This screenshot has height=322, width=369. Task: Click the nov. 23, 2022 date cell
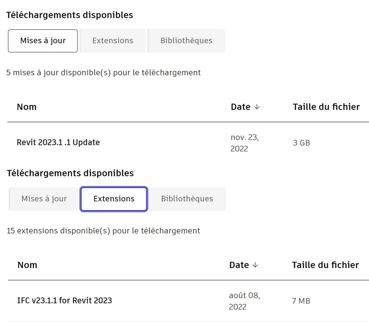point(244,143)
